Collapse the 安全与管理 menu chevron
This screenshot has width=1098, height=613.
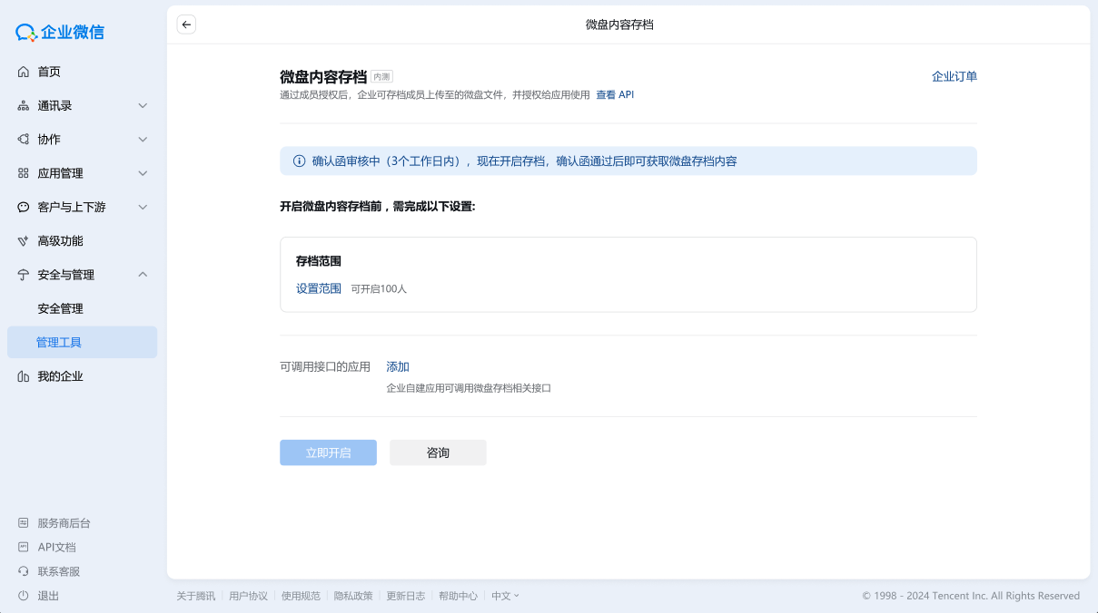coord(143,274)
